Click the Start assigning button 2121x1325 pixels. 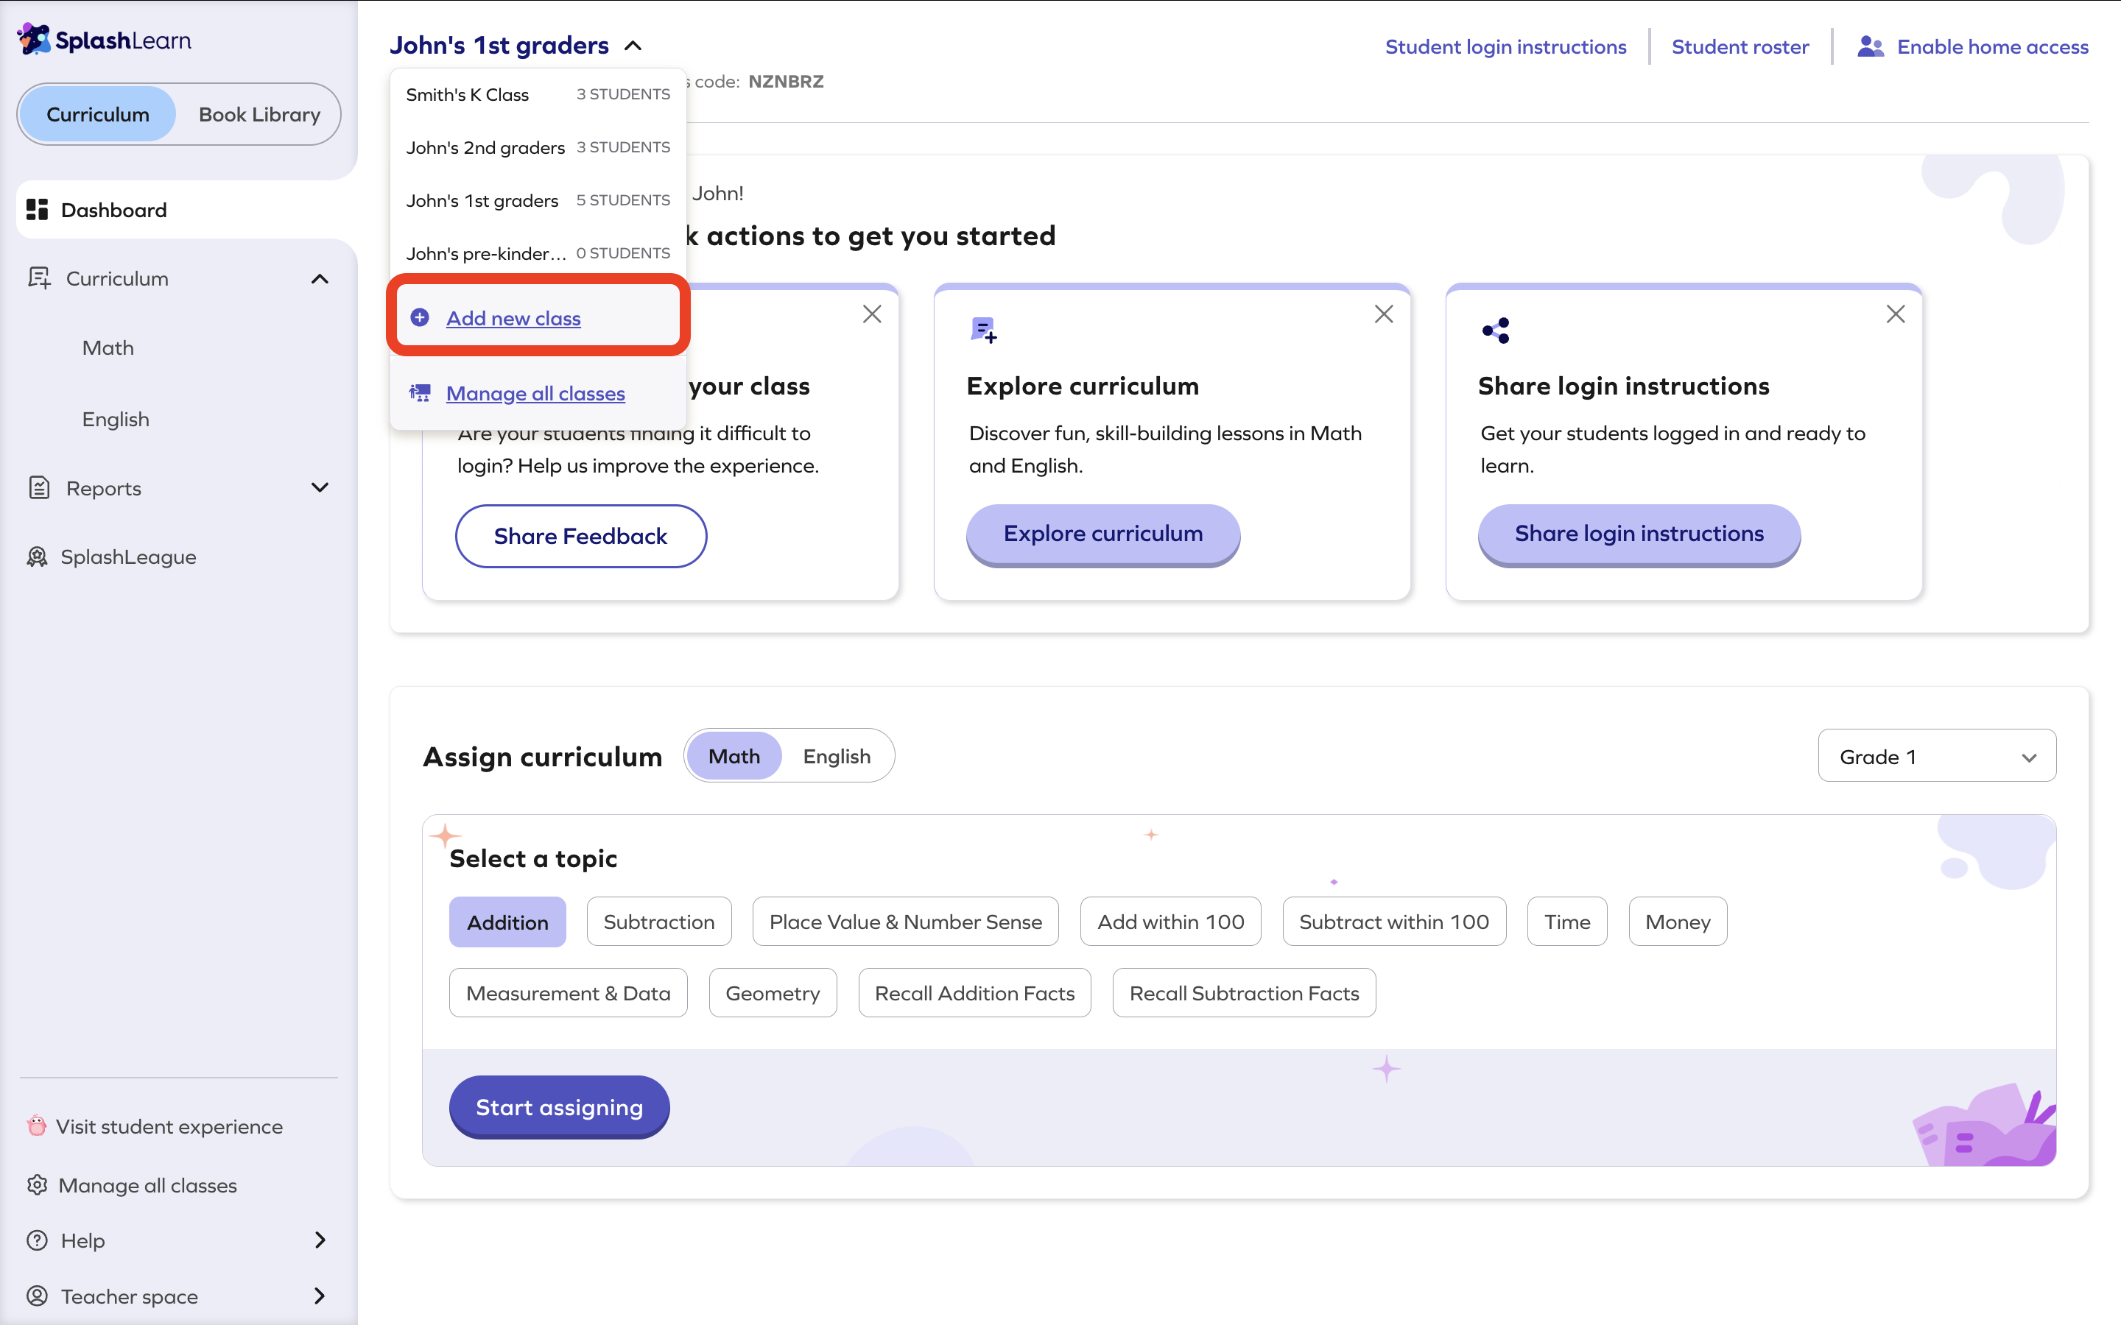[559, 1107]
